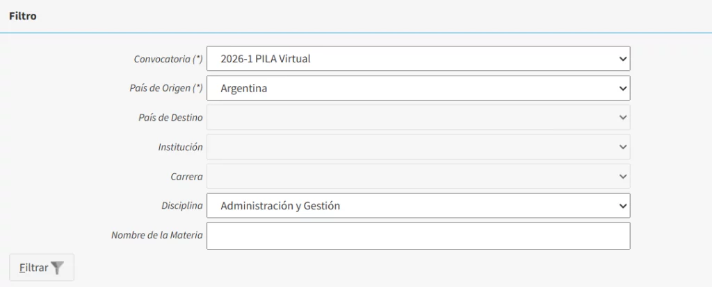Click the "Disciplina" field label
Screen dimensions: 712x287
(181, 206)
